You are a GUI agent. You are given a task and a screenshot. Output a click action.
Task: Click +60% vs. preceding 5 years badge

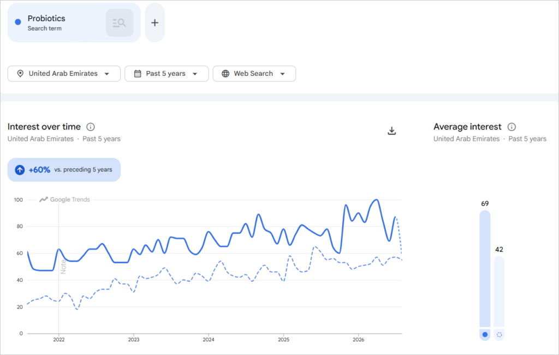64,170
